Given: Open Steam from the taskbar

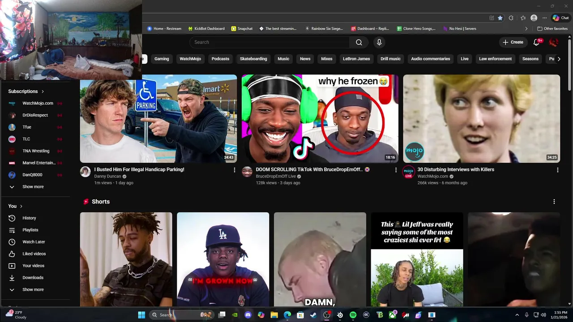Looking at the screenshot, I should click(x=313, y=315).
